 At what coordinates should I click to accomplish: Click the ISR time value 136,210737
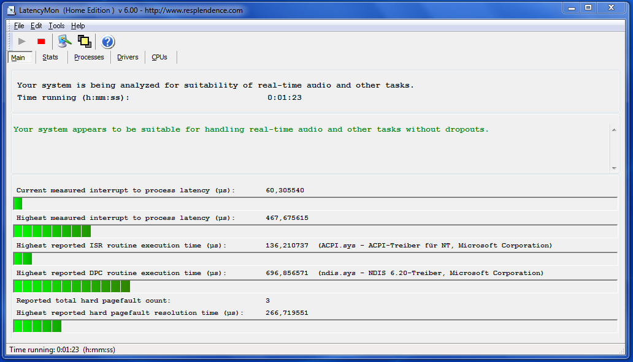pos(287,245)
